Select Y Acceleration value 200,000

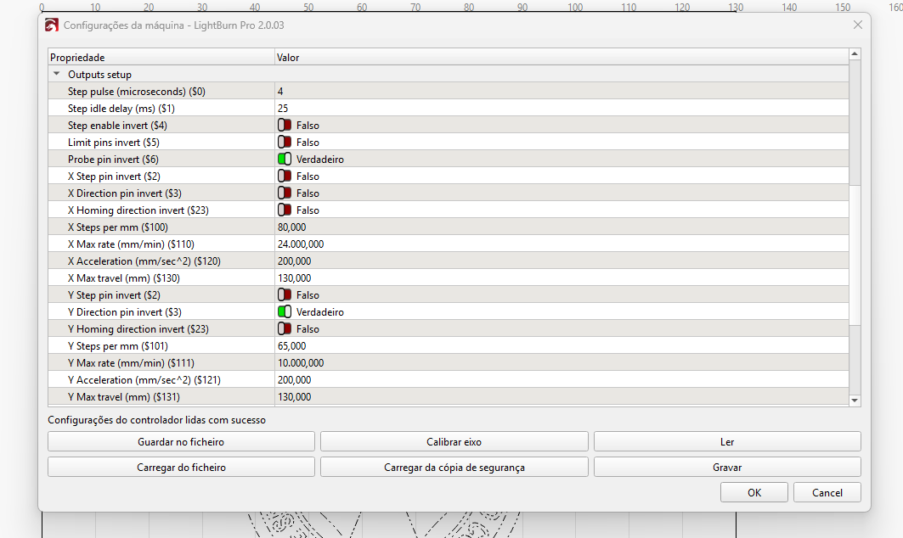tap(294, 380)
